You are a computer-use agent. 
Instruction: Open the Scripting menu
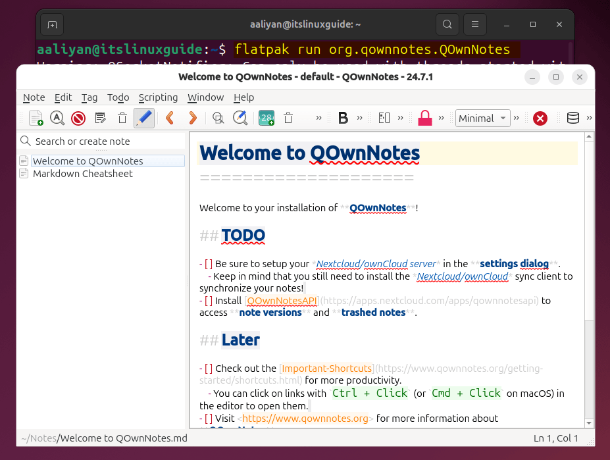coord(158,97)
